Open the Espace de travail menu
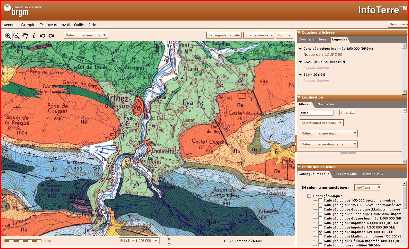This screenshot has width=409, height=249. tap(55, 25)
